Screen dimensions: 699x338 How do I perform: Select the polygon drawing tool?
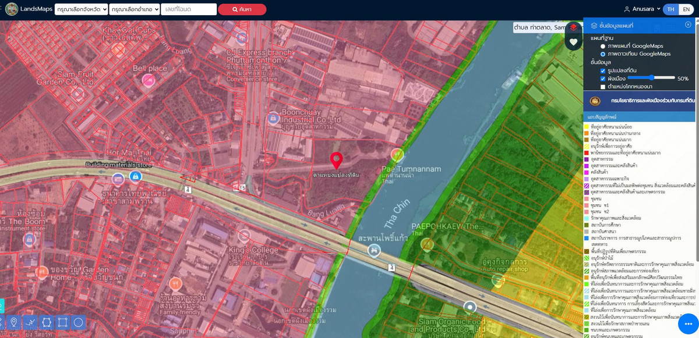coord(47,322)
